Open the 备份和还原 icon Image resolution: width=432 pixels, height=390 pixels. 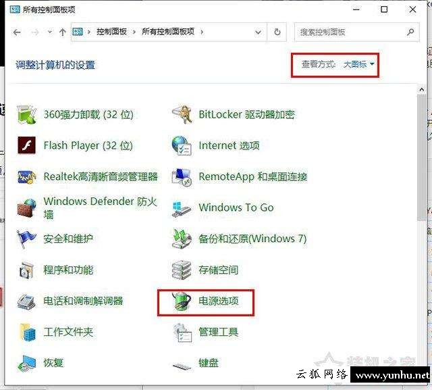182,239
